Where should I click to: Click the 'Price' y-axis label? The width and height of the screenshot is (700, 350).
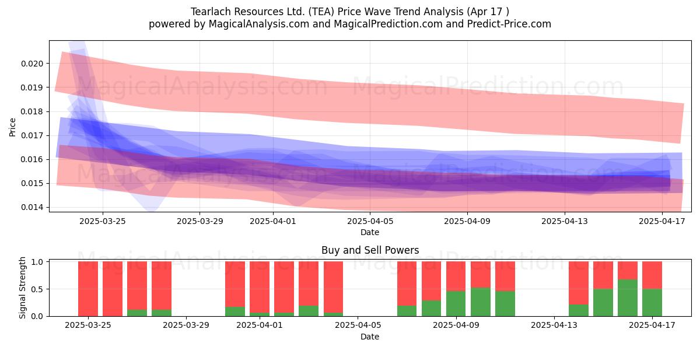point(12,127)
